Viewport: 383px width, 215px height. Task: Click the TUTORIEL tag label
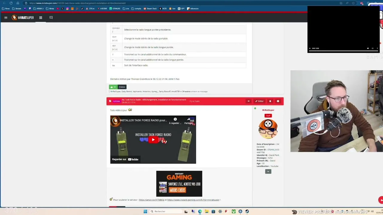click(117, 101)
